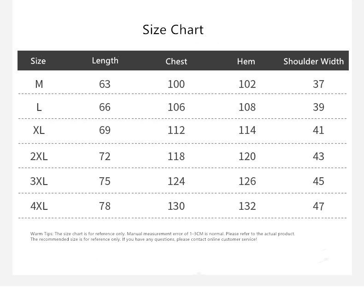Select the 2XL size row label
This screenshot has width=364, height=301.
click(x=39, y=156)
